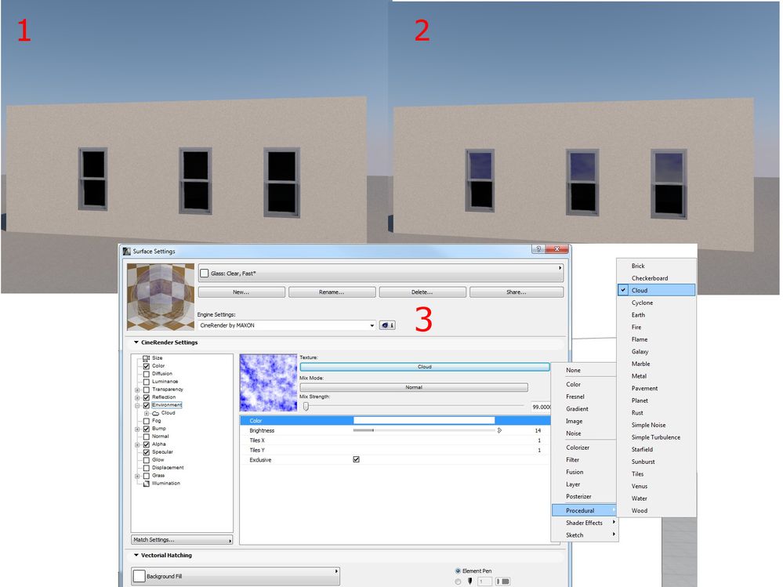The width and height of the screenshot is (783, 587).
Task: Open the Surface Settings help button
Action: (538, 248)
